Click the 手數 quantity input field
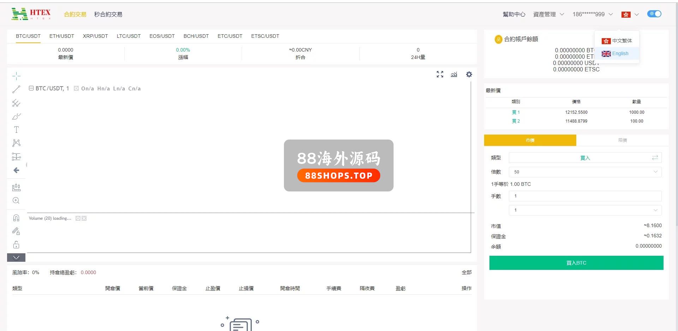This screenshot has height=331, width=678. click(x=585, y=196)
